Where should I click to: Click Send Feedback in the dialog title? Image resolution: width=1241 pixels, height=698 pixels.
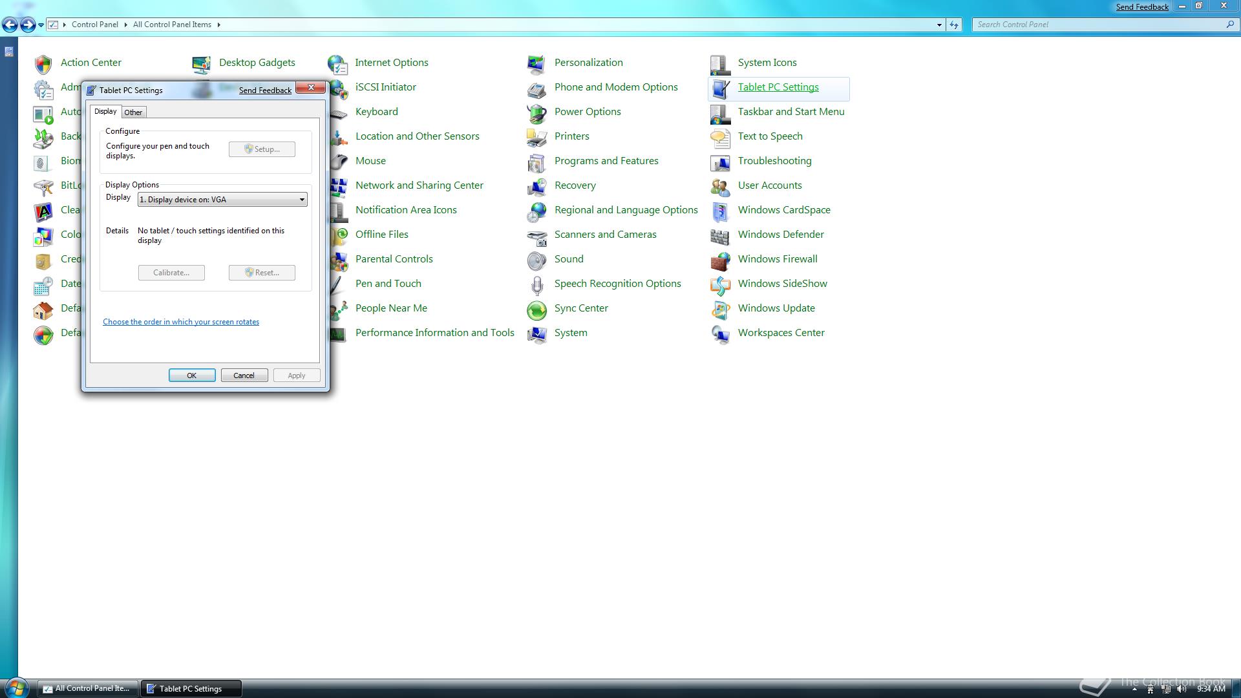[265, 90]
